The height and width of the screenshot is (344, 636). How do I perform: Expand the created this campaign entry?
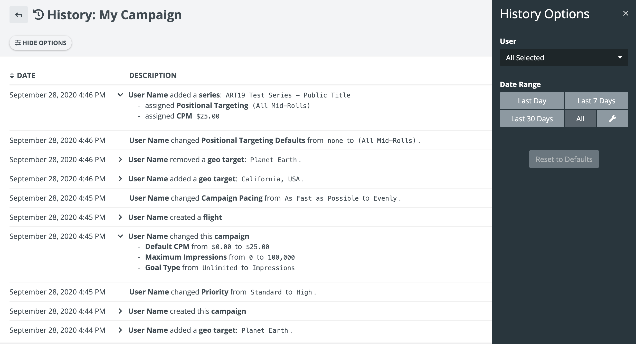120,311
